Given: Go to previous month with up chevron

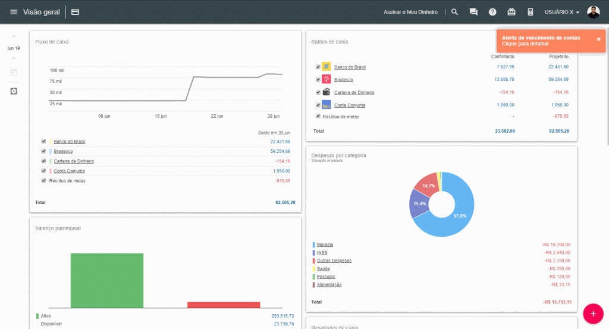Looking at the screenshot, I should (x=14, y=37).
